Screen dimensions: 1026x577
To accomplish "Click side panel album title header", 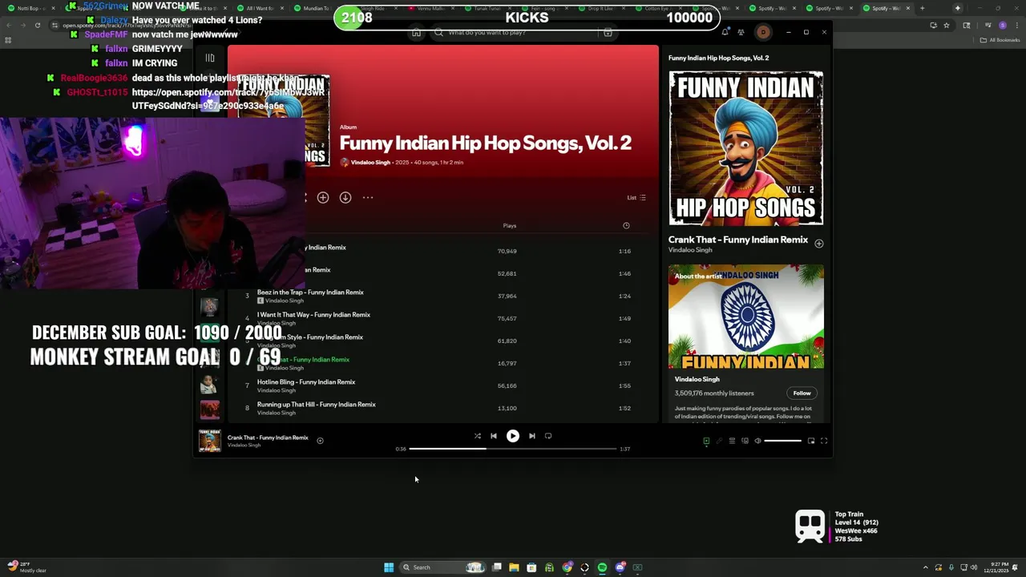I will click(x=718, y=58).
